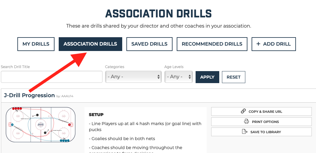Open the J-Drill rink diagram thumbnail

[41, 124]
